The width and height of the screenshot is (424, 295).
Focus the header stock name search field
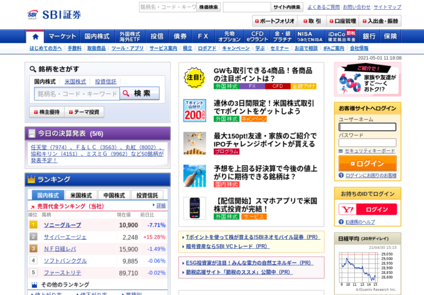pyautogui.click(x=168, y=7)
